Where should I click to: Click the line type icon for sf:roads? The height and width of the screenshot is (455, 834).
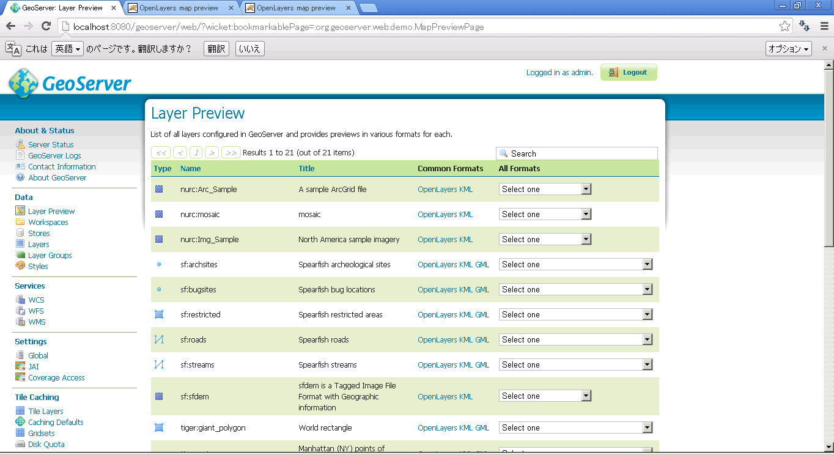click(159, 340)
